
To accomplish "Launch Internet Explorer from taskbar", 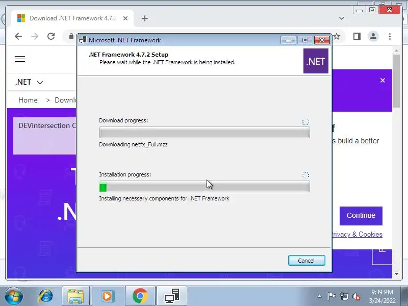I will [x=46, y=296].
